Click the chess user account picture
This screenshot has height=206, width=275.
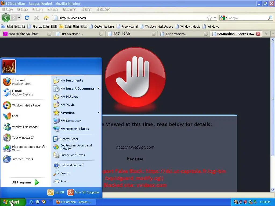(9, 66)
